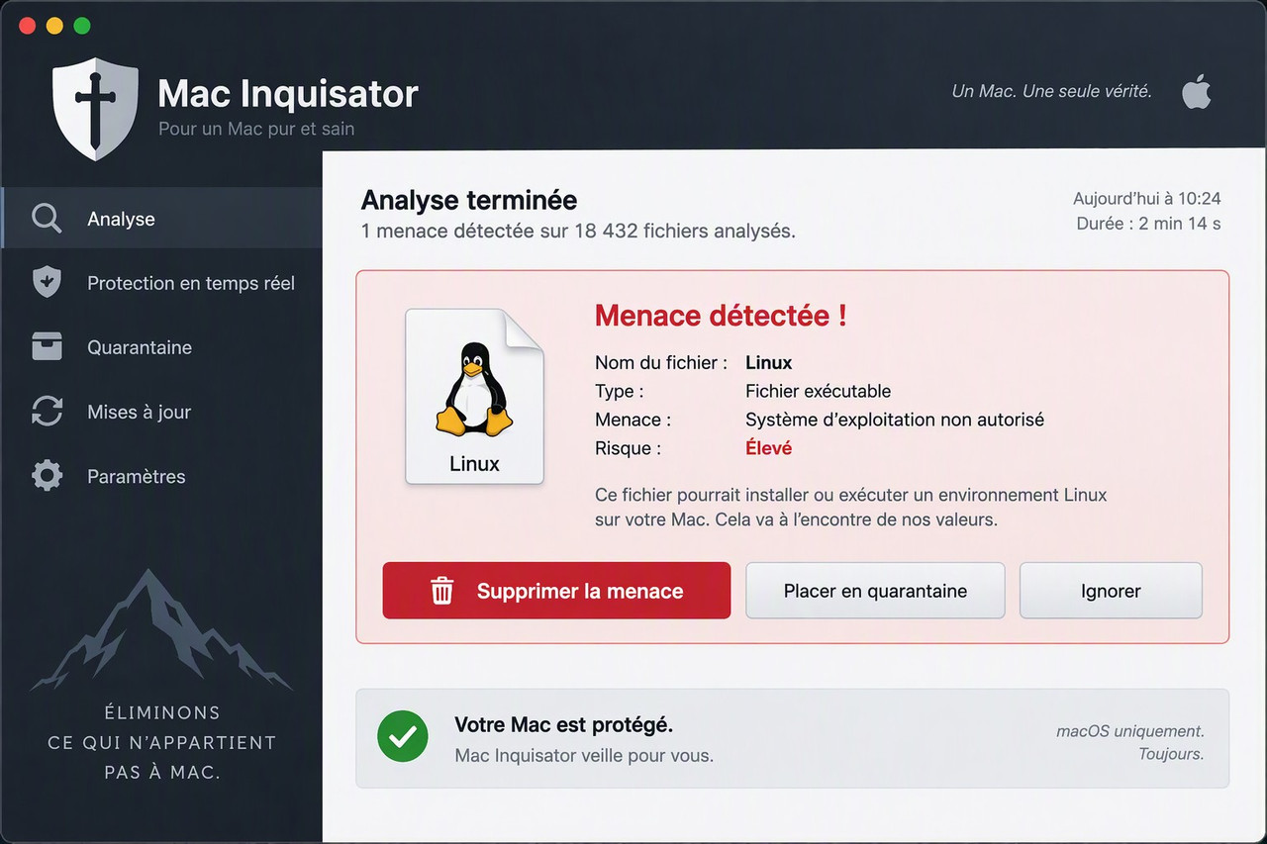Click the shield and sword logo

coord(95,109)
